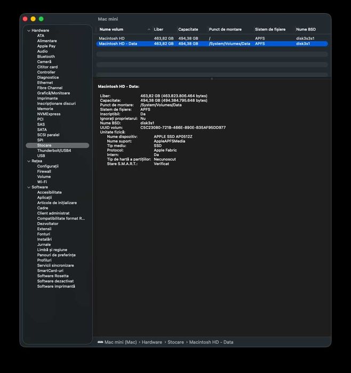Sort by Punct de montare column header
This screenshot has height=373, width=351.
(225, 29)
